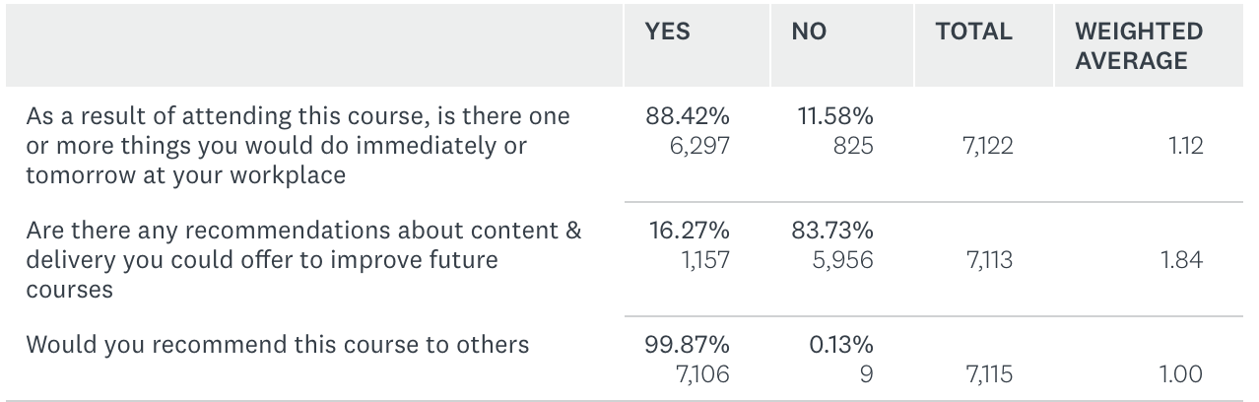
Task: Click the TOTAL column header
Action: coord(974,32)
